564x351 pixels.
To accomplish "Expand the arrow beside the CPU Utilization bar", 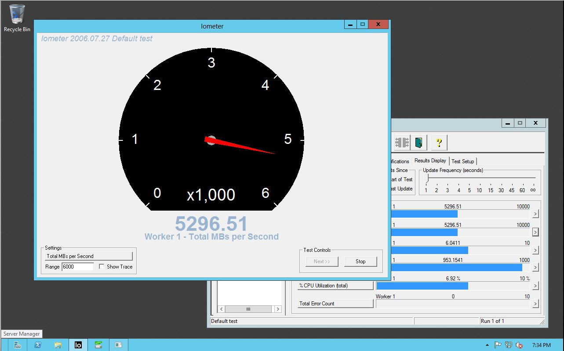I will pos(535,286).
